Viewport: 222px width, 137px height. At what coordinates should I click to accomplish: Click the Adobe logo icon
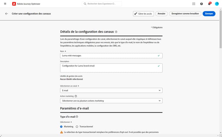tap(14, 4)
